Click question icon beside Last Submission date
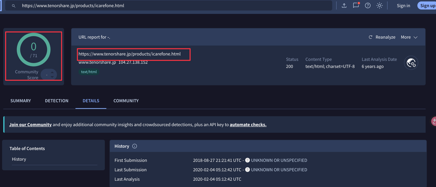 tap(247, 170)
